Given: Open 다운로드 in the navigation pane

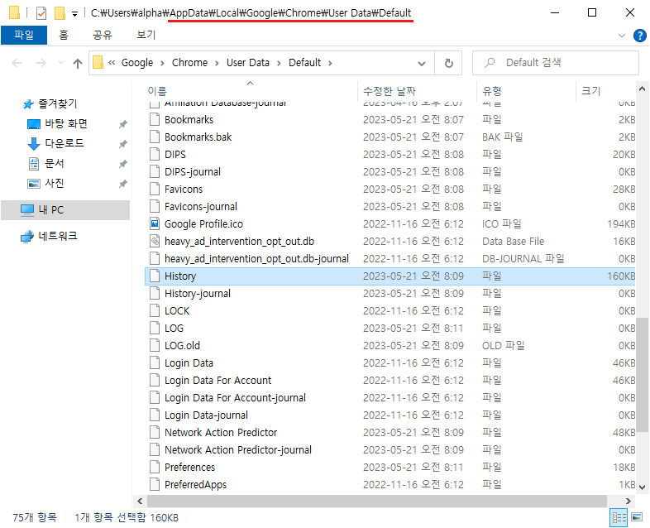Looking at the screenshot, I should pos(65,143).
